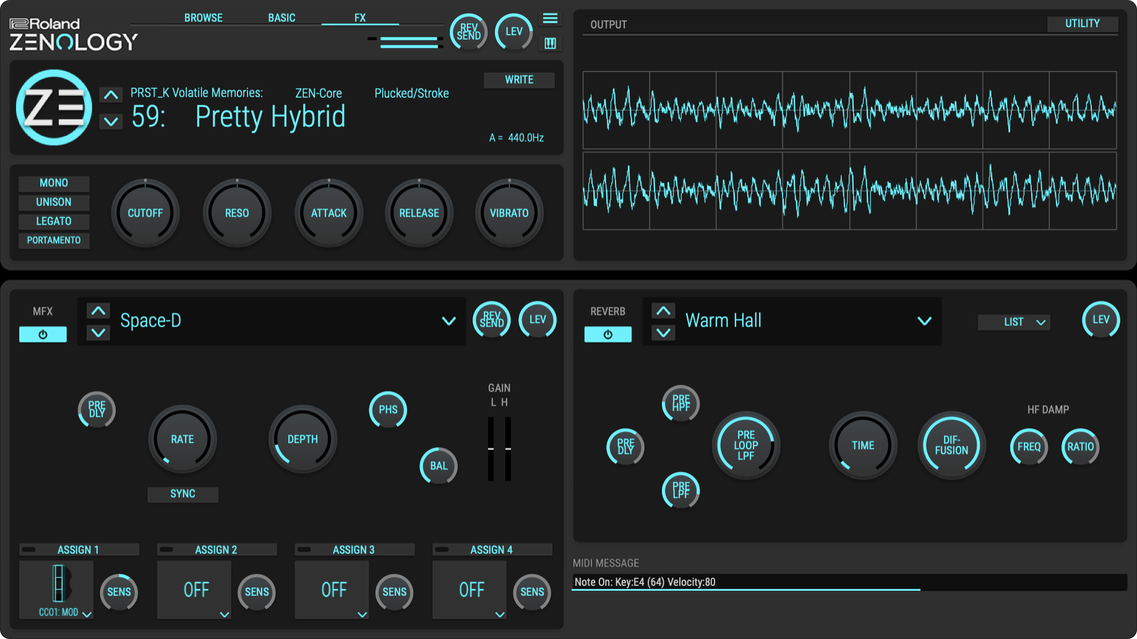This screenshot has width=1137, height=639.
Task: Click the reverb PRE LPF knob
Action: [x=681, y=490]
